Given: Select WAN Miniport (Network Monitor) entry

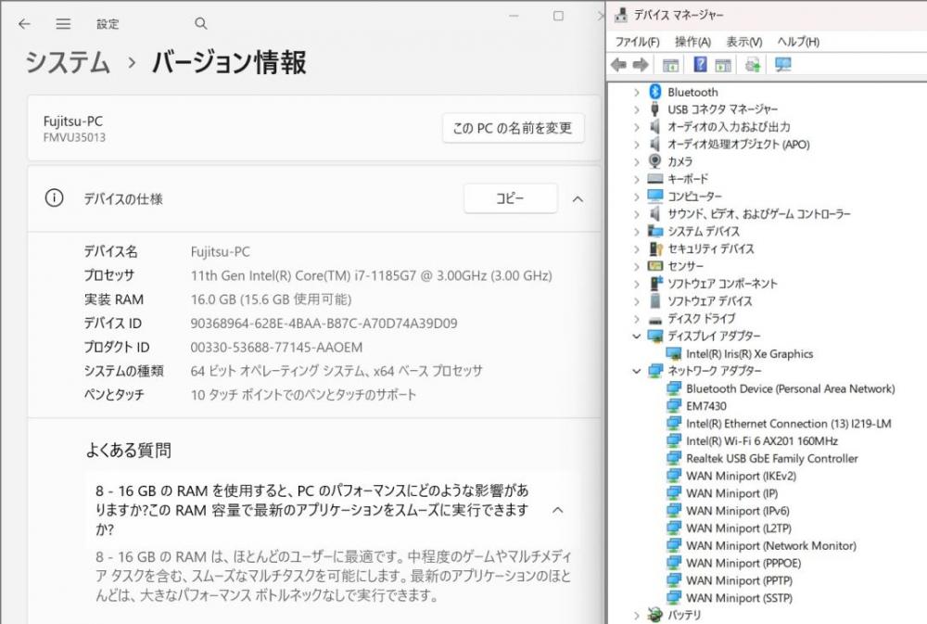Looking at the screenshot, I should coord(771,545).
